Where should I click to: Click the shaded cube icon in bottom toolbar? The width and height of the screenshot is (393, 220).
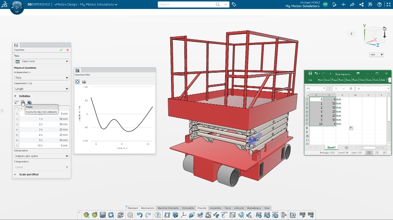coord(176,215)
